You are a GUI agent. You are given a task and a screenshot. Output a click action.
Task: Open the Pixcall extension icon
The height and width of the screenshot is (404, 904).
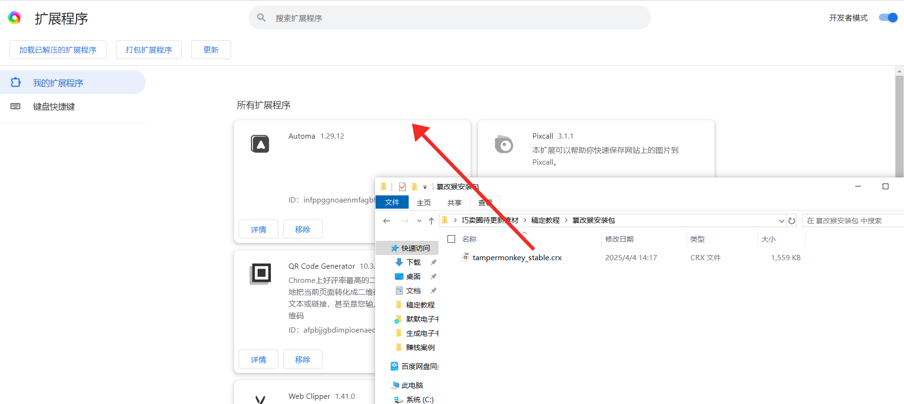504,144
